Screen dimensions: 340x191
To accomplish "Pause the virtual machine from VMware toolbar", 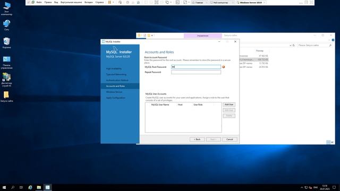I will 109,2.
